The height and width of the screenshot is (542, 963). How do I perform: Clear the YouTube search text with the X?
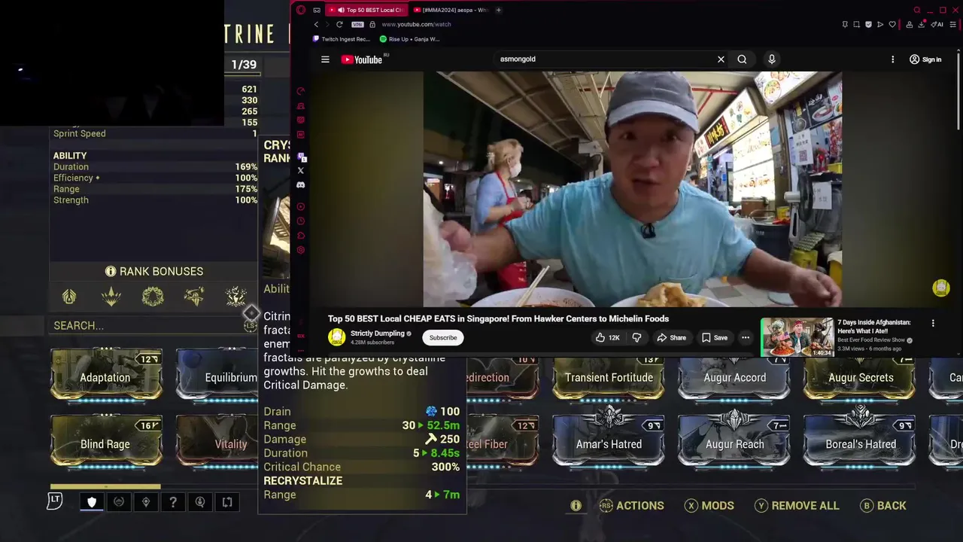pos(721,59)
